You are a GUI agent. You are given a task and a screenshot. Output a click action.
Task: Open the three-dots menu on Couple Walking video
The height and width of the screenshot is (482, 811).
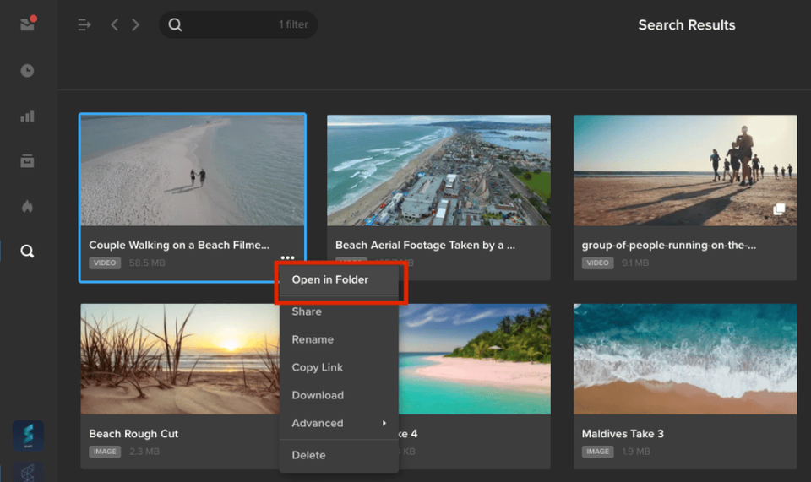point(287,257)
